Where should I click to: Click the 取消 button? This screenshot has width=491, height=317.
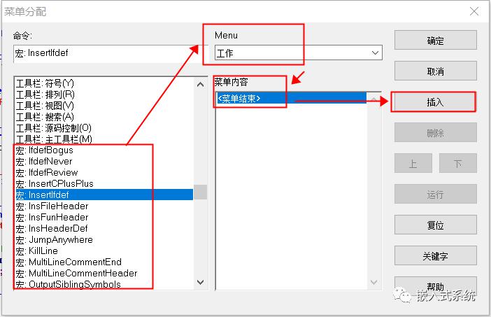(x=435, y=71)
